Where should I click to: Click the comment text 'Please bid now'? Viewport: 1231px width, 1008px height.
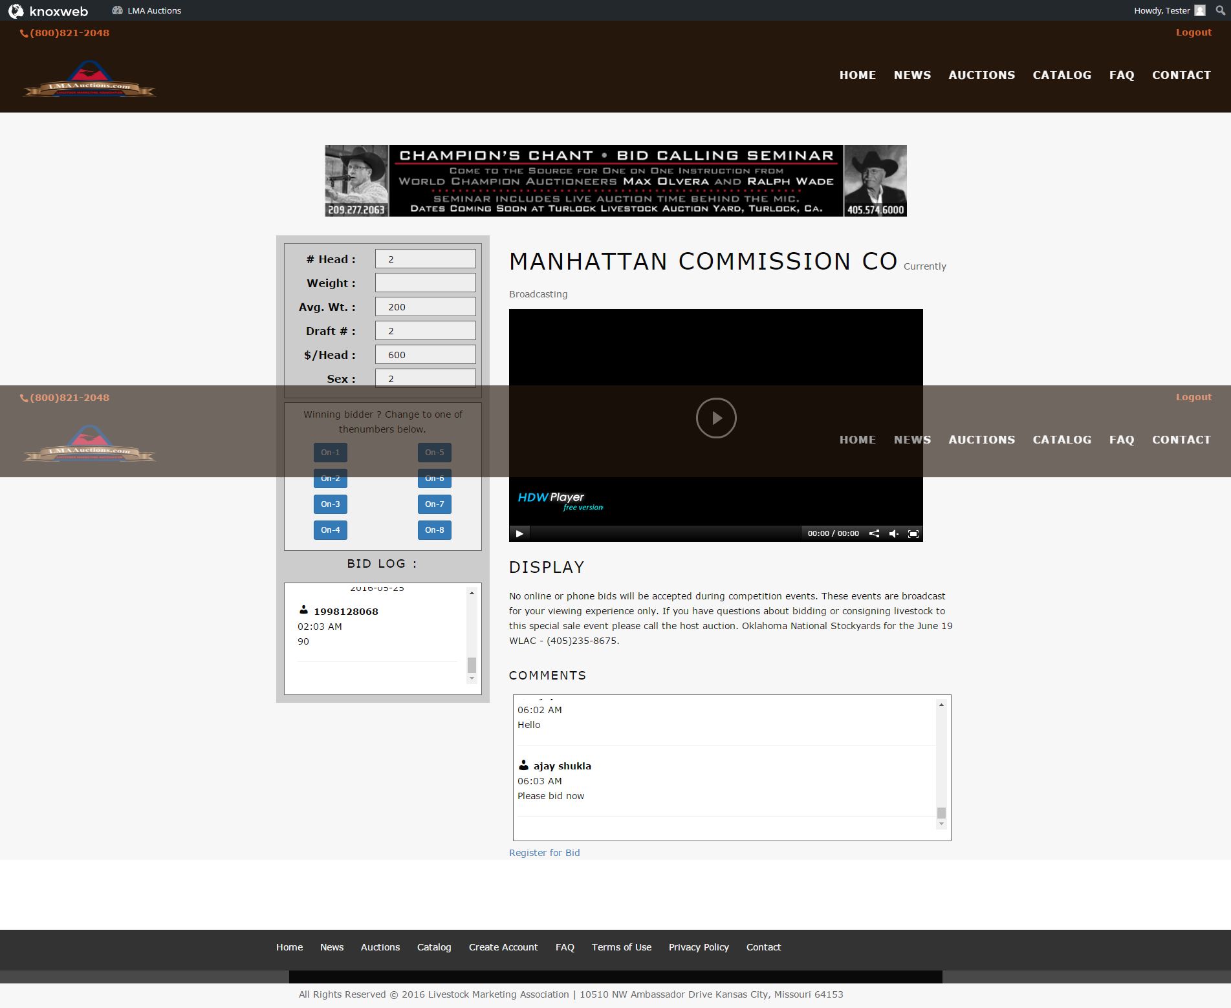(x=550, y=796)
